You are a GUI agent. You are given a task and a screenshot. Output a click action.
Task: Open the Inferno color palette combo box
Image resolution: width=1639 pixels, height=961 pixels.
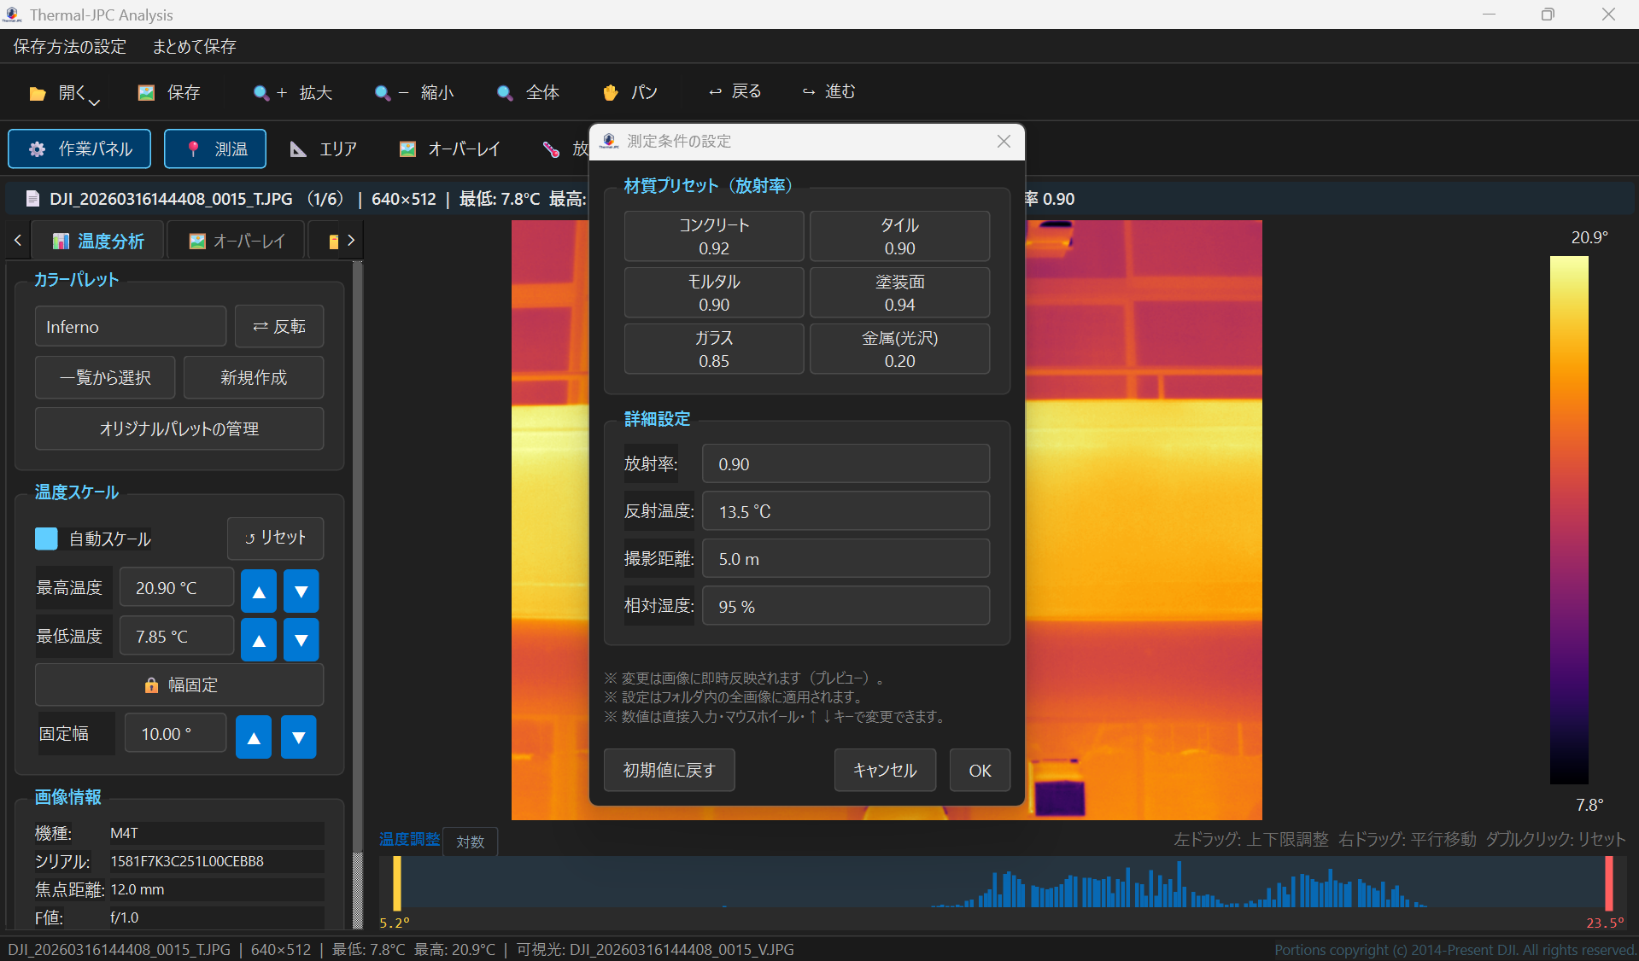click(x=131, y=327)
